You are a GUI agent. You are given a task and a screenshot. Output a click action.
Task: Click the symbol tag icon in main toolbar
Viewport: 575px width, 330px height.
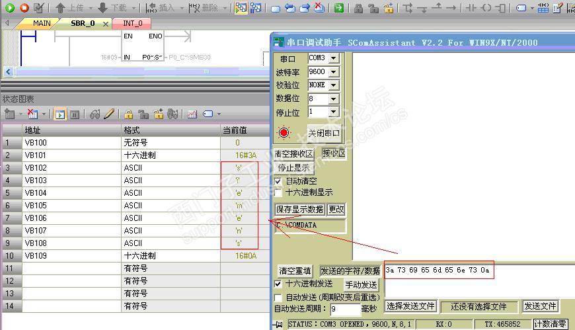coord(521,8)
